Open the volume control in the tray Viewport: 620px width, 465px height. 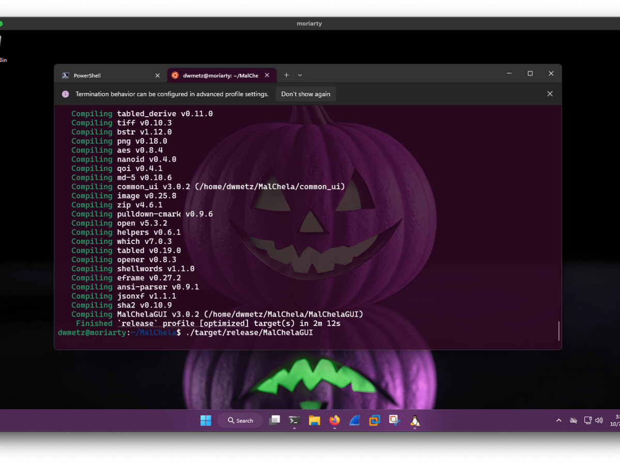pos(599,420)
